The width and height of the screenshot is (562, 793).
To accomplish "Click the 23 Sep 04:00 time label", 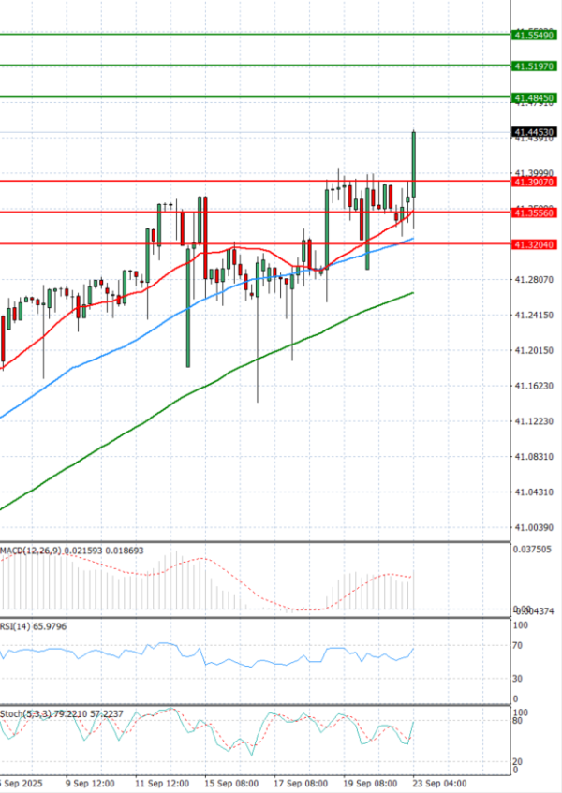I will point(439,784).
